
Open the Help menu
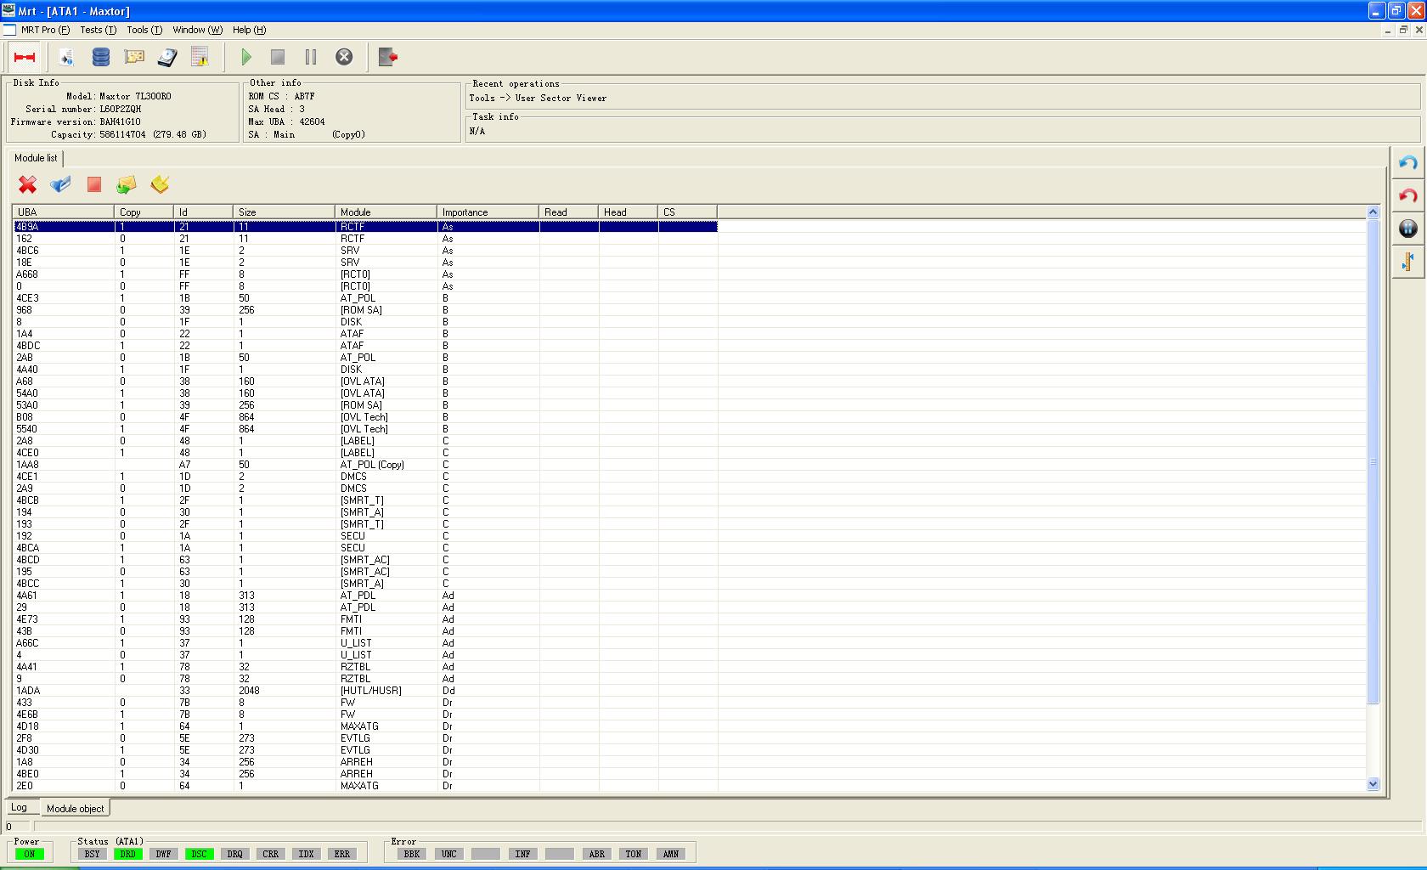coord(249,30)
